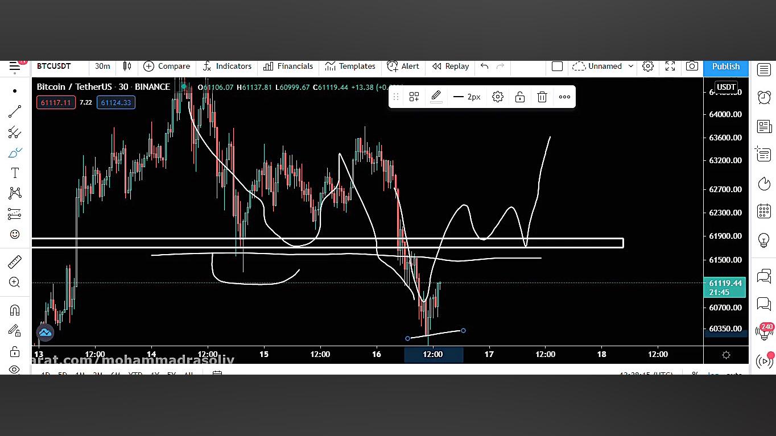Toggle Magnet mode
The height and width of the screenshot is (436, 776).
point(15,310)
